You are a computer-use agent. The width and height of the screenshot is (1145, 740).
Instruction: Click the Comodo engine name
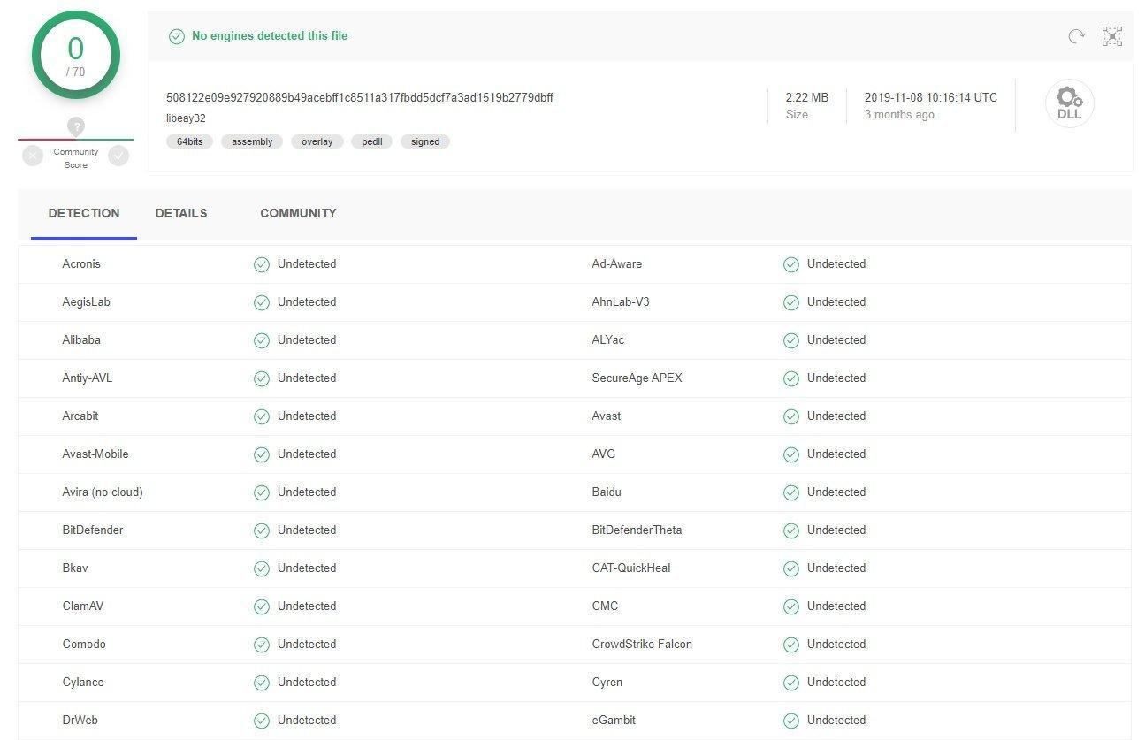[84, 644]
